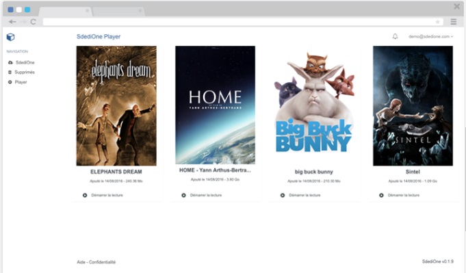Open the Confidentialité footer link

pyautogui.click(x=102, y=262)
